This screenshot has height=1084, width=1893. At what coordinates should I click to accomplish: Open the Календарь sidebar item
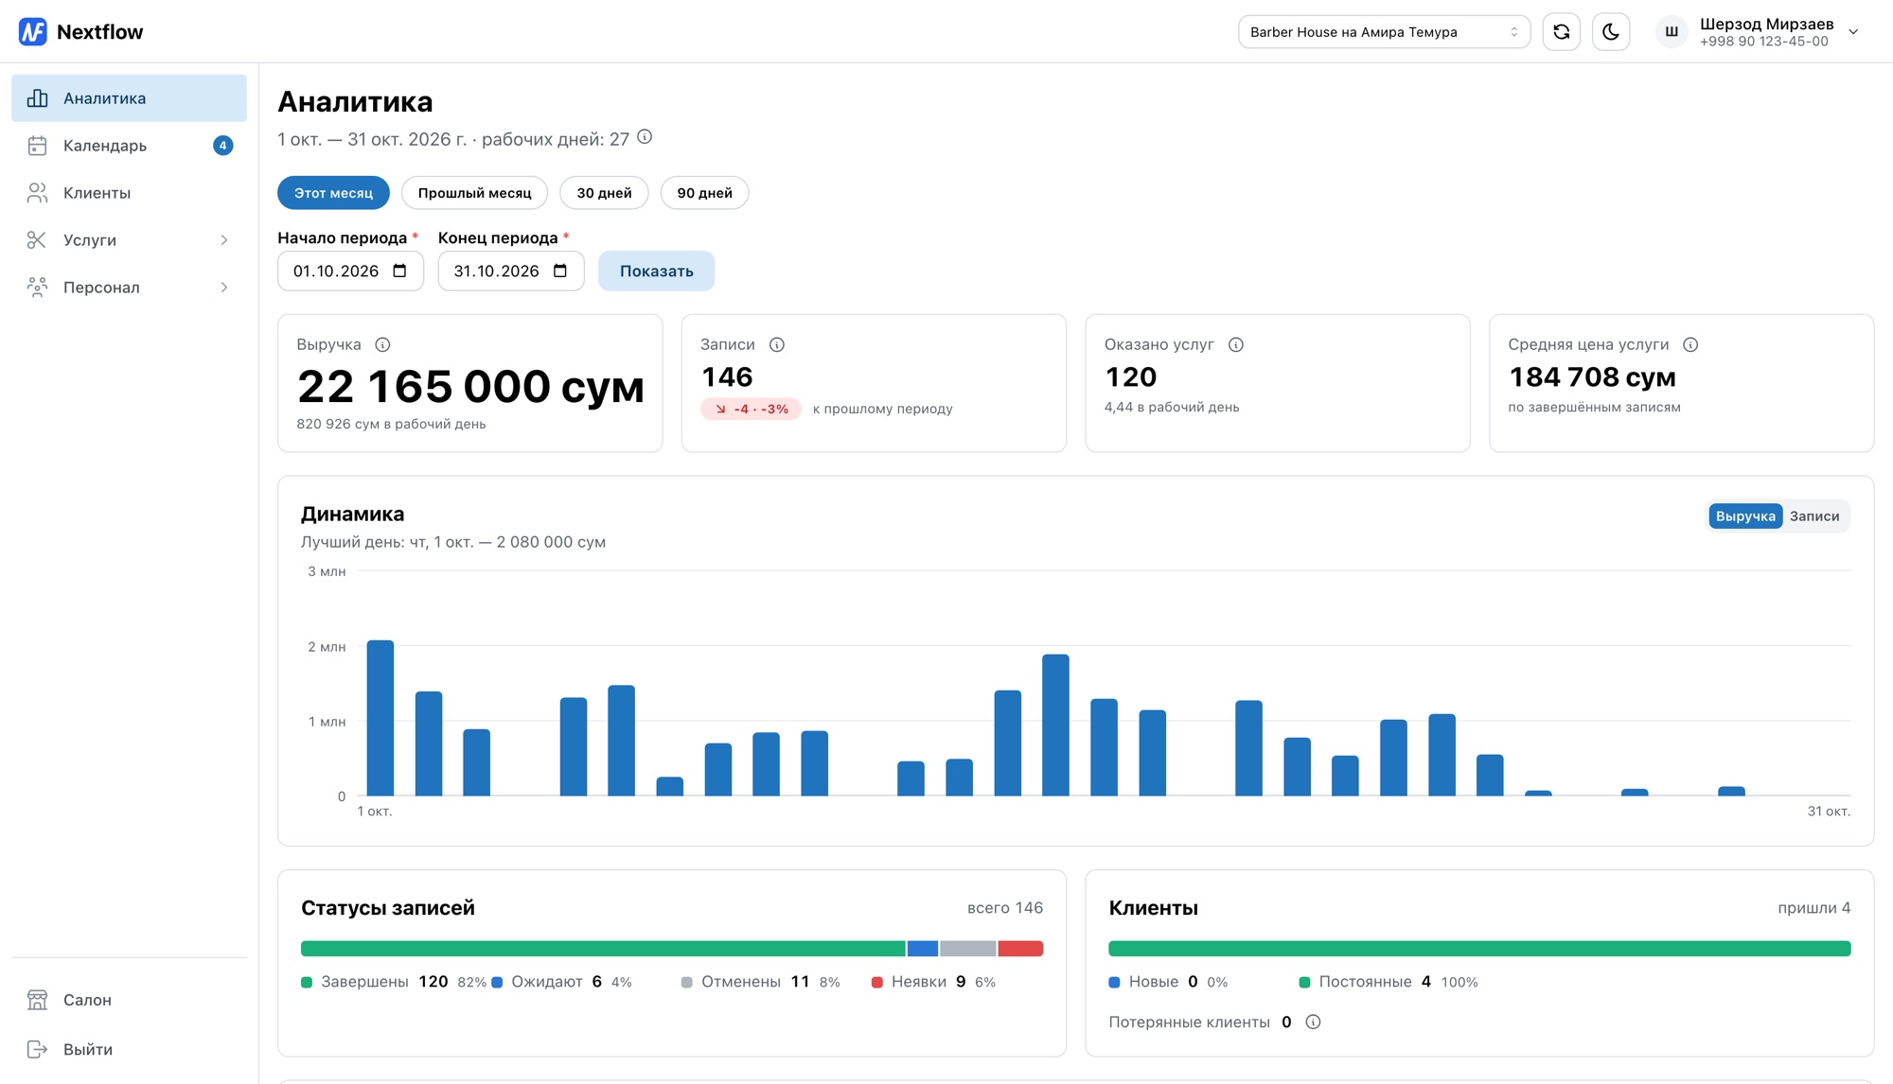click(x=129, y=146)
